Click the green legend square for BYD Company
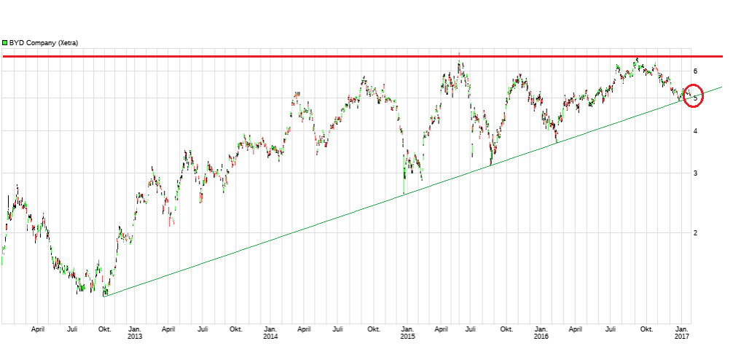 pos(4,42)
